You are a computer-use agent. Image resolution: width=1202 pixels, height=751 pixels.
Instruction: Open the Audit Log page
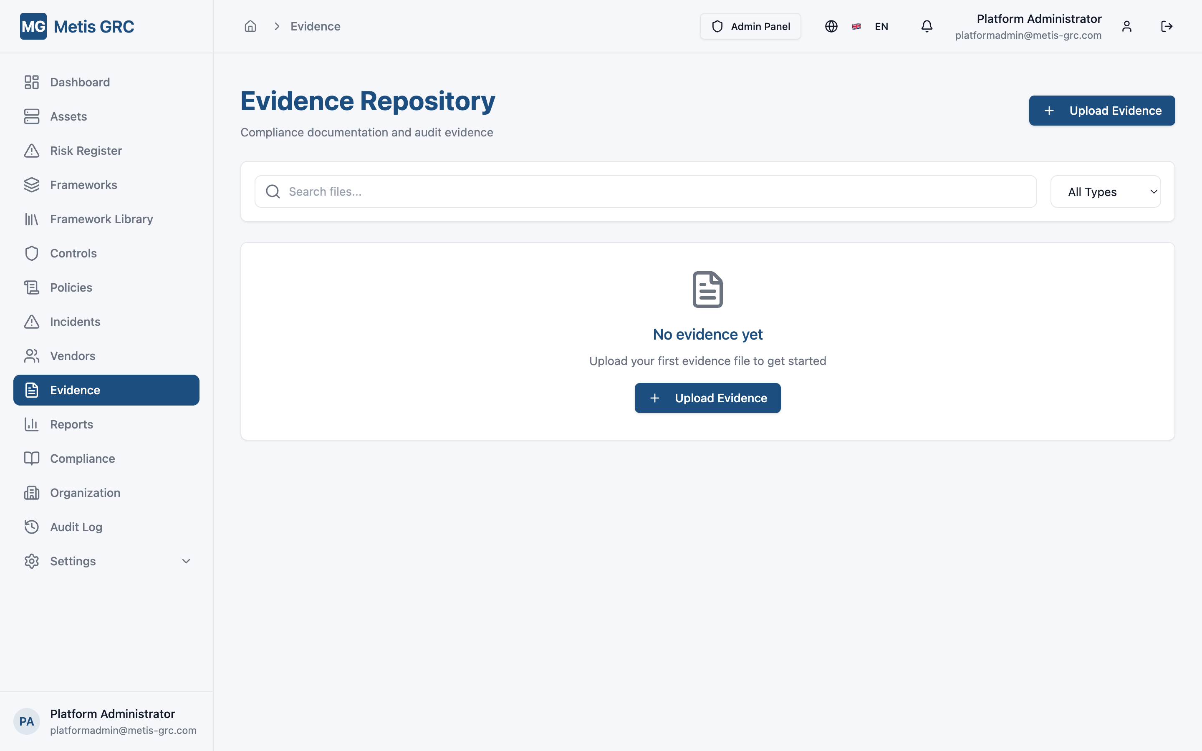pos(76,527)
